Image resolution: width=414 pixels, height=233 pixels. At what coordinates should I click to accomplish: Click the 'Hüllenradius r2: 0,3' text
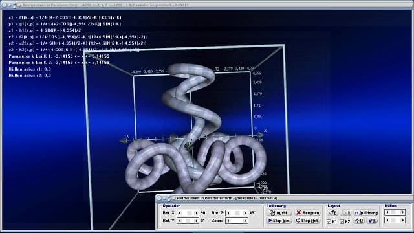30,75
